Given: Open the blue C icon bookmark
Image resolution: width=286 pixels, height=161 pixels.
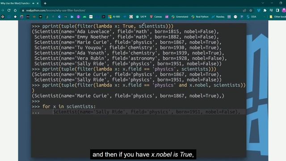Looking at the screenshot, I should coord(59,17).
